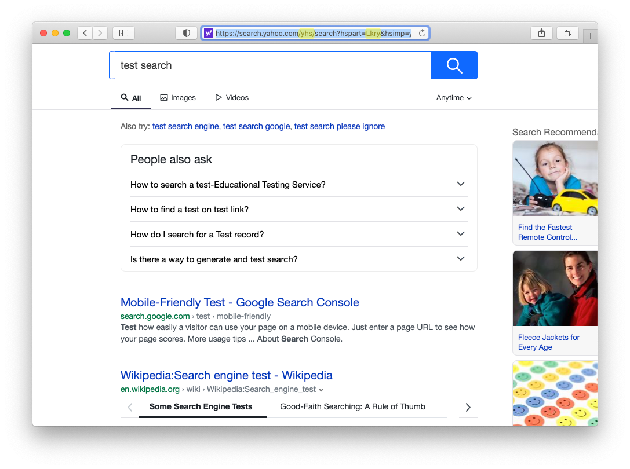Screen dimensions: 630x469
Task: Open a new tab with plus button
Action: pos(590,36)
